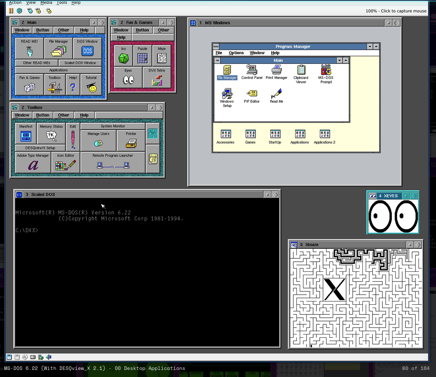Viewport: 436px width, 377px height.
Task: Open the Xmaze window menu icon
Action: coord(294,245)
